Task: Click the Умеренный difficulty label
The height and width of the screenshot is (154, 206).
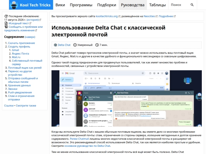Action: [85, 45]
